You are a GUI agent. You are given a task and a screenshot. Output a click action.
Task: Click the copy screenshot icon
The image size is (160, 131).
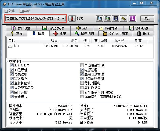(x=107, y=18)
